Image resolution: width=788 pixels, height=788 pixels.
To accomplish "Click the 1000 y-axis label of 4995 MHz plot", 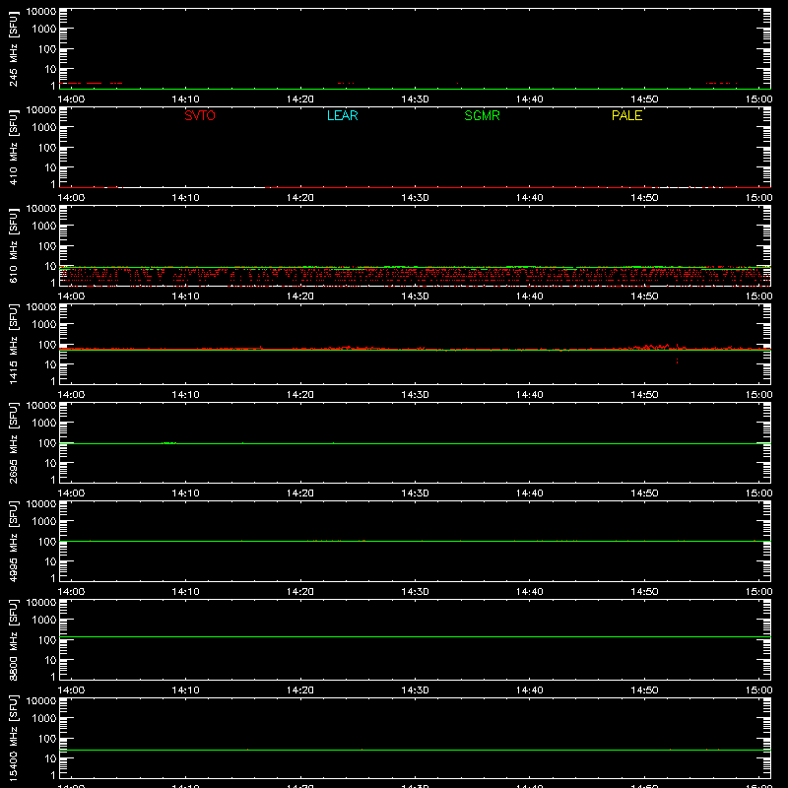I will coord(44,521).
